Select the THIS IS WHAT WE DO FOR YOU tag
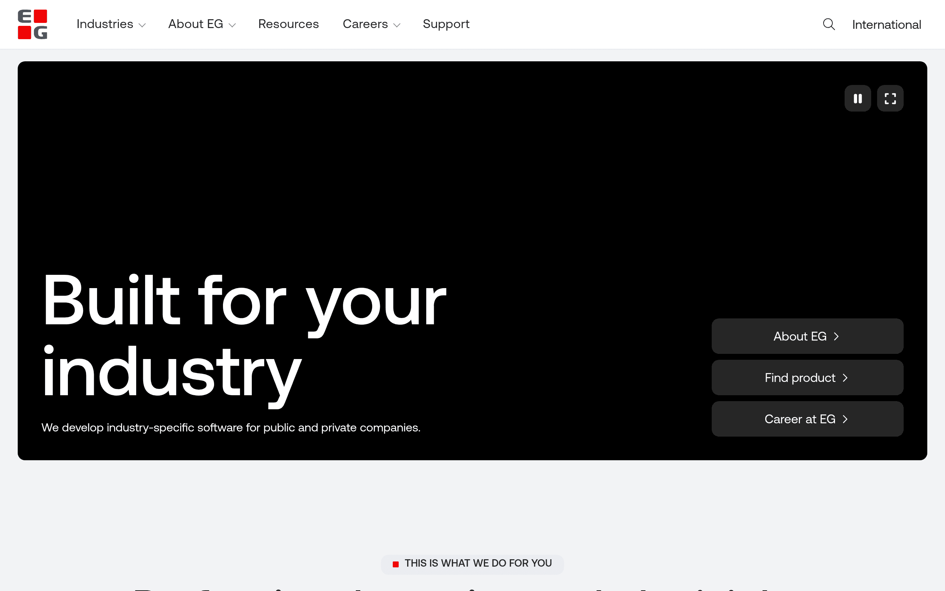 [472, 564]
